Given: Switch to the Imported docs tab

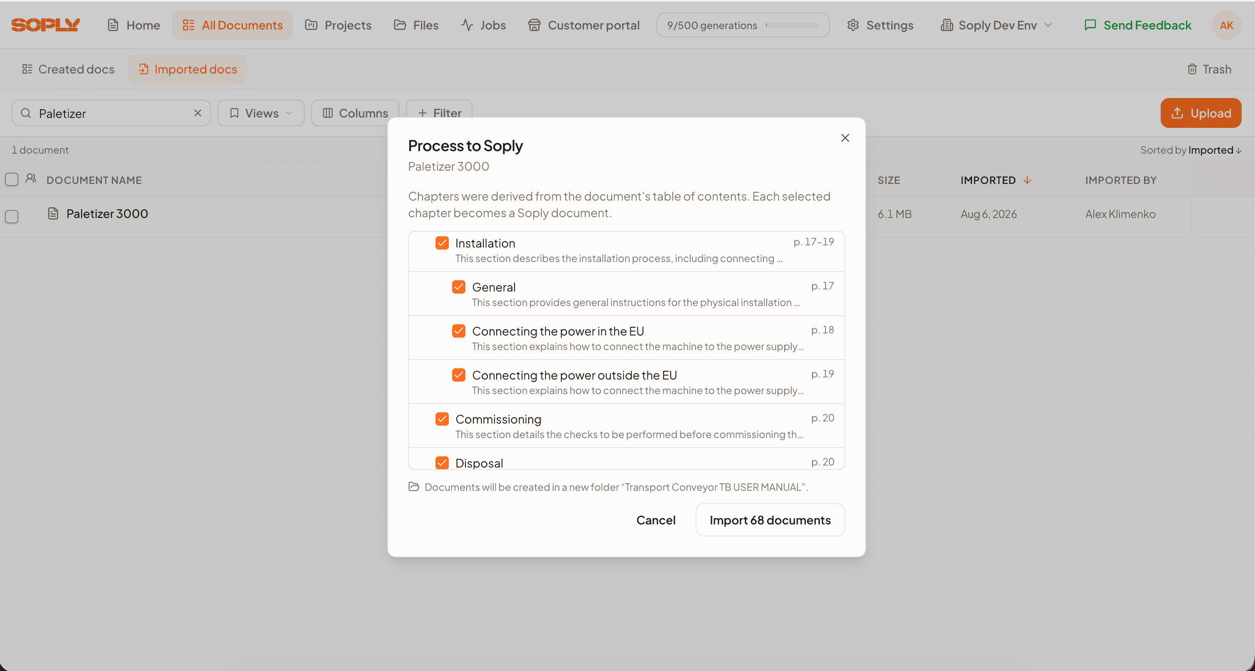Looking at the screenshot, I should tap(187, 69).
